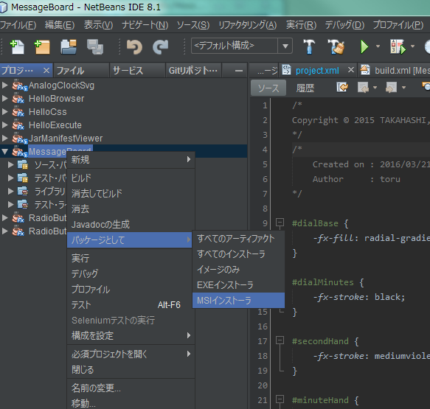Click 名前の変更... in context menu
Screen dimensions: 430x409
pos(131,388)
